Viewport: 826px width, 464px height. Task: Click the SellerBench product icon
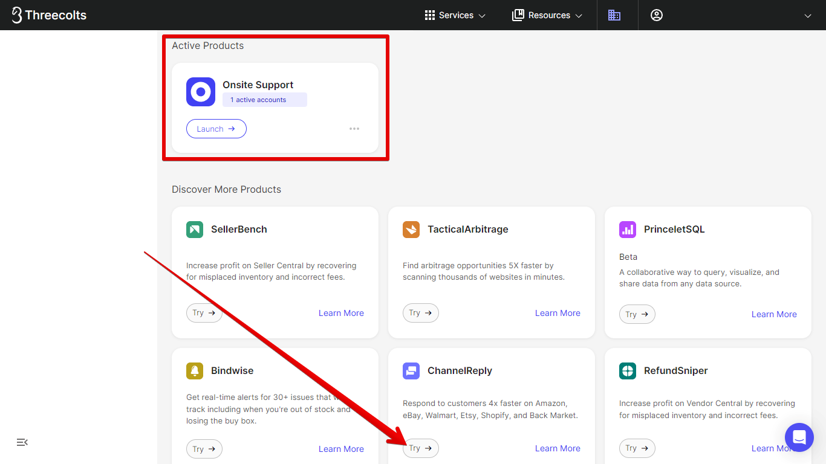pyautogui.click(x=195, y=230)
